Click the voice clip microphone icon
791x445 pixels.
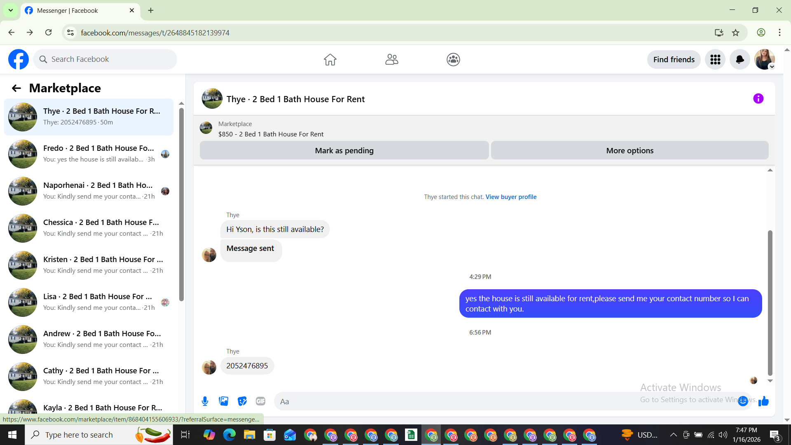click(x=205, y=401)
